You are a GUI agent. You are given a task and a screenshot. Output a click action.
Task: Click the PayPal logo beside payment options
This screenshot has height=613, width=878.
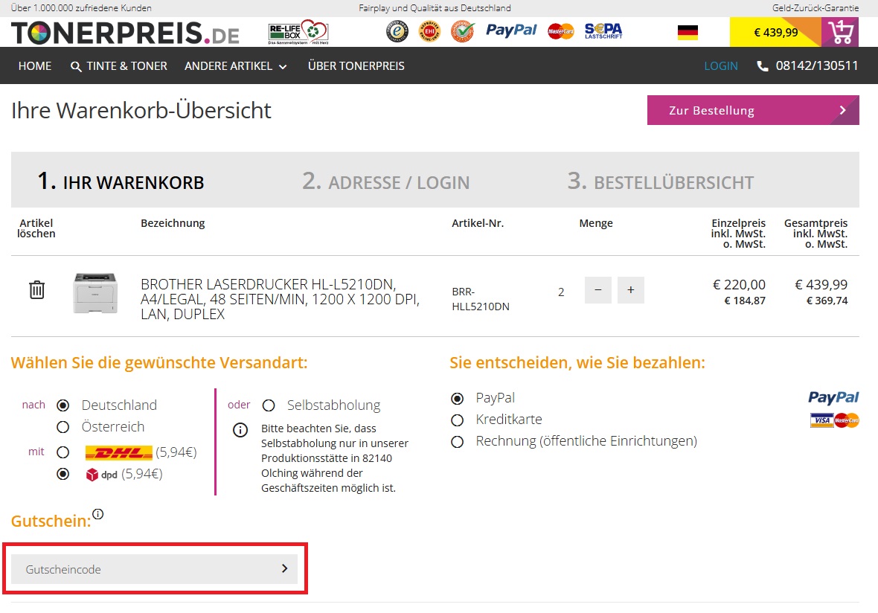pos(833,397)
